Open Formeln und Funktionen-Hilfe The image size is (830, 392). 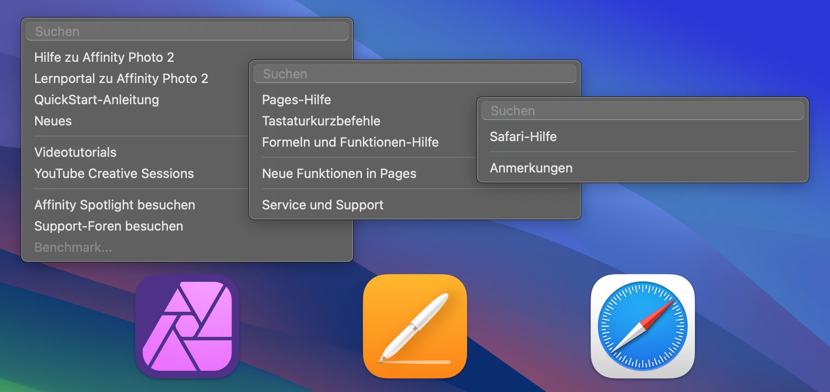click(x=350, y=142)
